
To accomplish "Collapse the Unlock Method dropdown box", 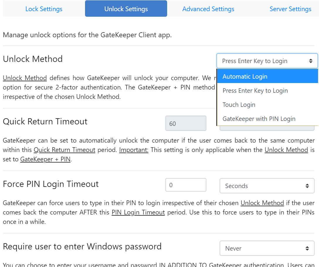I will point(267,61).
